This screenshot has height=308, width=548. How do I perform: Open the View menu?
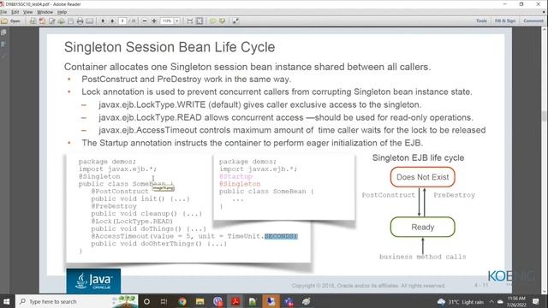tap(28, 12)
